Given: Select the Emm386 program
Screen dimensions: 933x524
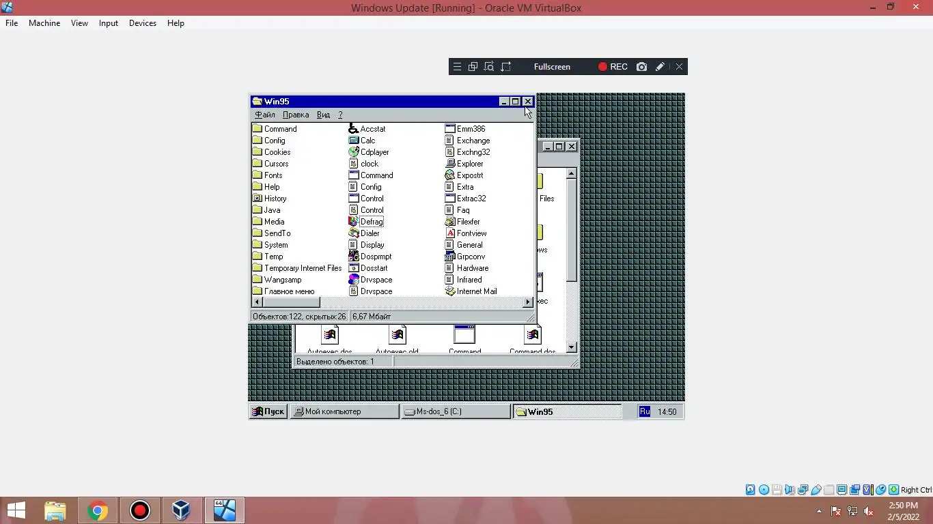Looking at the screenshot, I should pos(464,129).
